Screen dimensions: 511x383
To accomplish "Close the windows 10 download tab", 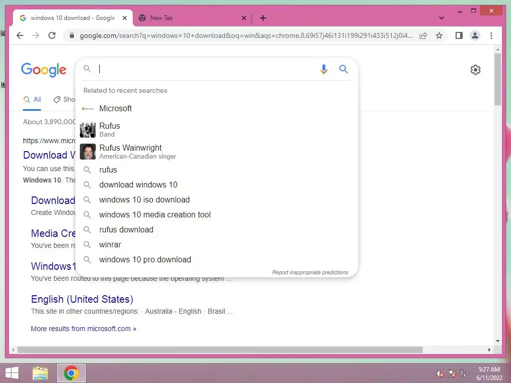I will [x=124, y=18].
